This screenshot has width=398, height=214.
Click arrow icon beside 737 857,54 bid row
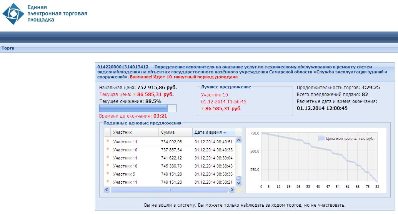108,149
